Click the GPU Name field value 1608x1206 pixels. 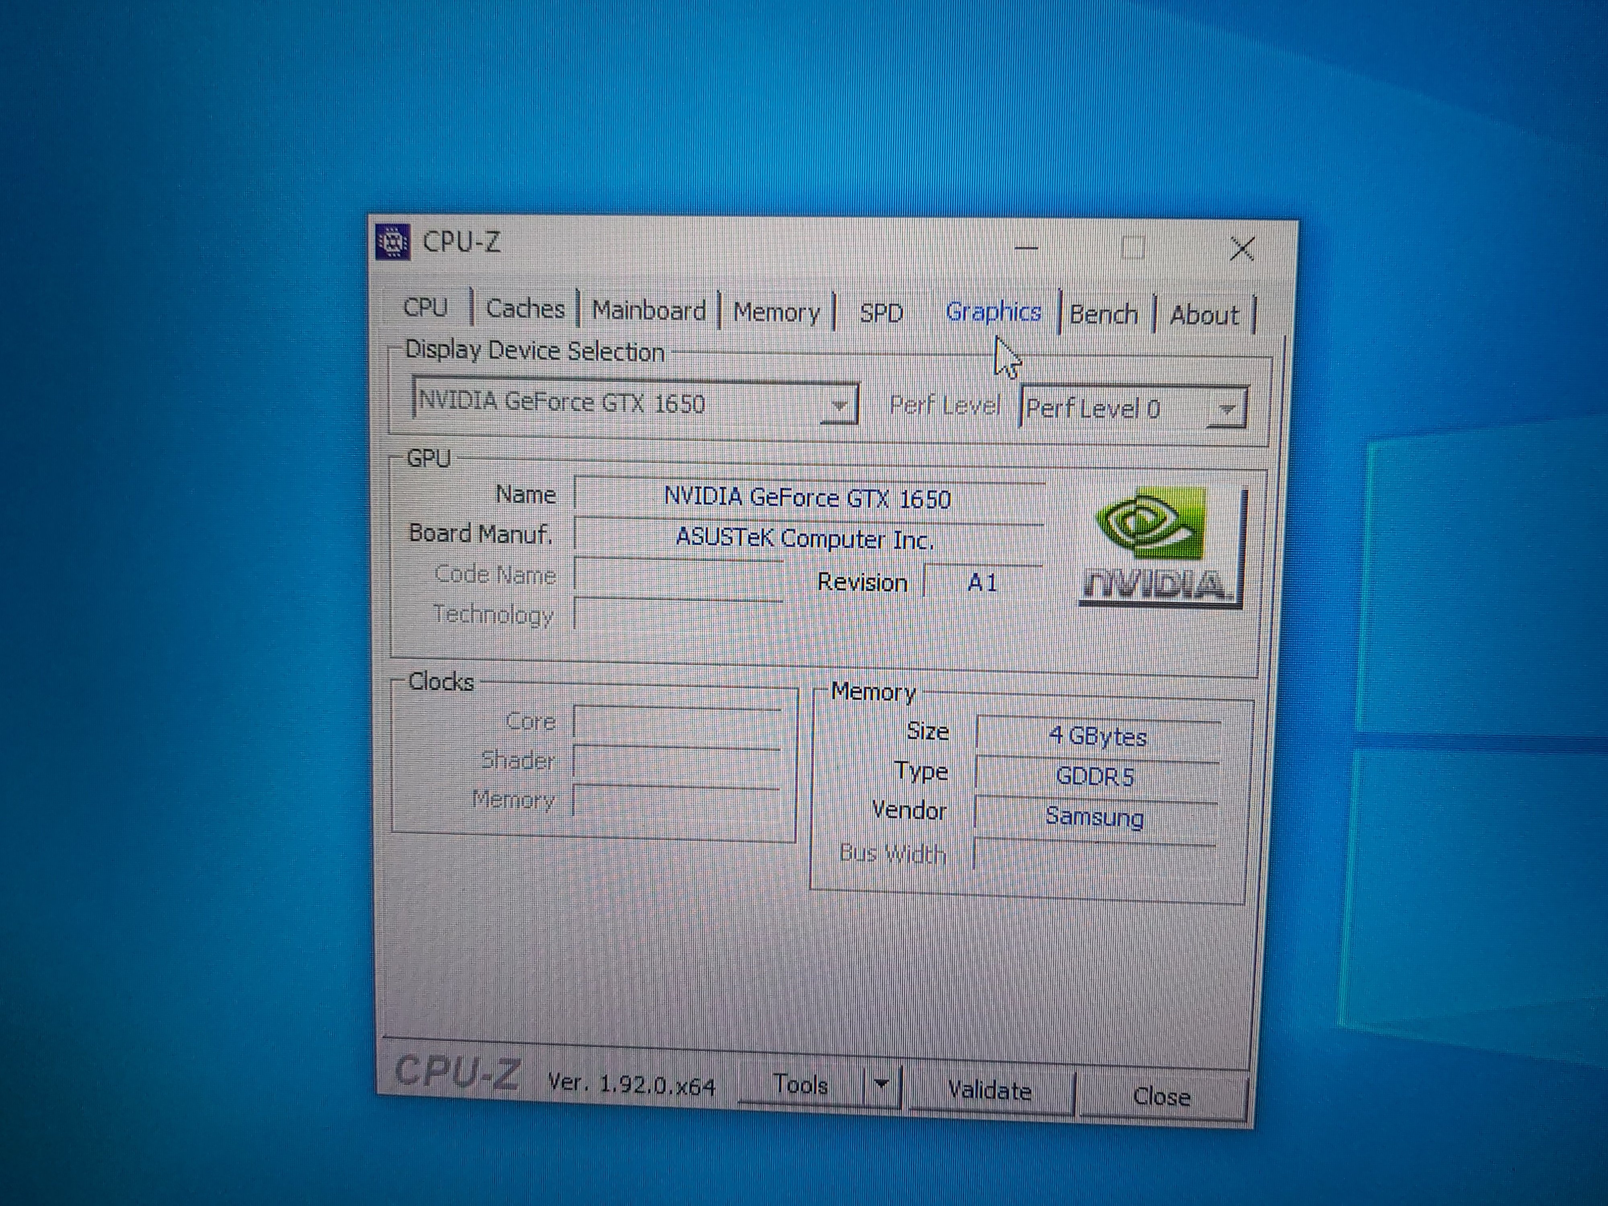point(807,499)
